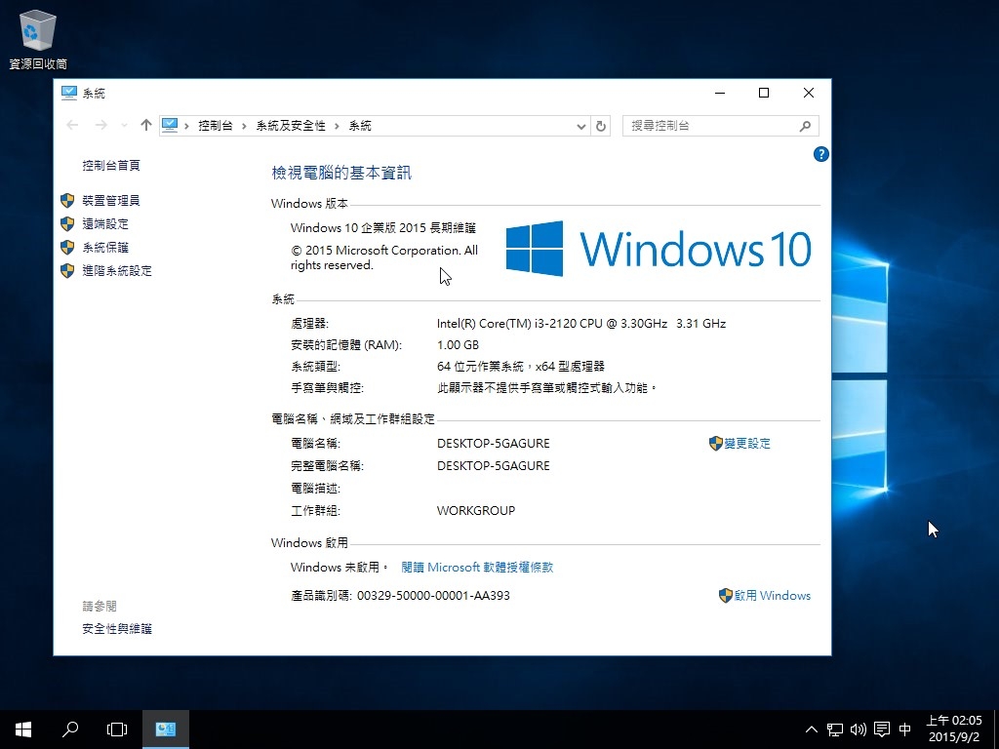Click the text Windows 10 企業版 2015 長期維護
Viewport: 999px width, 749px height.
pyautogui.click(x=382, y=228)
